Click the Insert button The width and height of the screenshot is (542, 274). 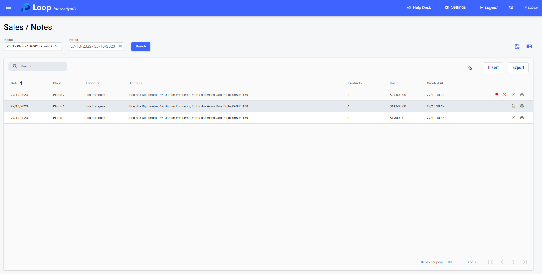coord(493,68)
